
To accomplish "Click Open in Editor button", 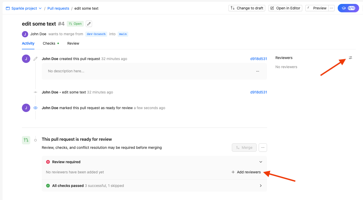I will click(x=285, y=8).
